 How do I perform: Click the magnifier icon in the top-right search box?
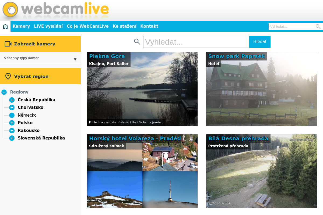pos(318,26)
